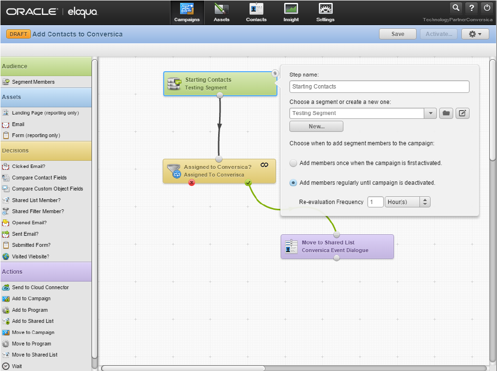The image size is (497, 371).
Task: Select Move to Shared List in sidebar
Action: pos(46,355)
